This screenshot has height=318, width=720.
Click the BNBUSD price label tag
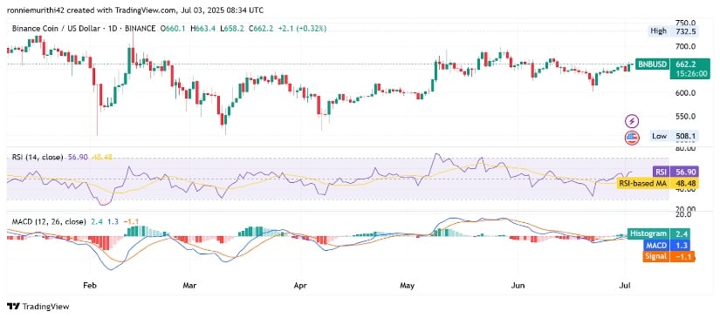[652, 64]
